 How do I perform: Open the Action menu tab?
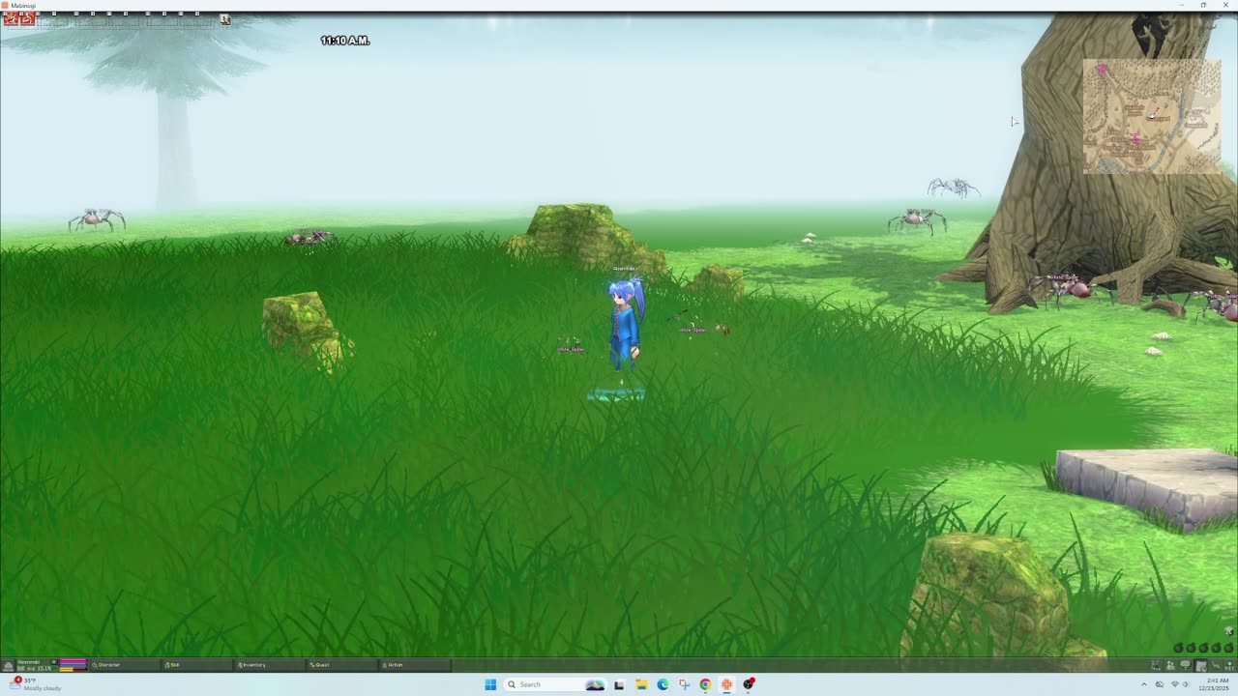pos(415,665)
